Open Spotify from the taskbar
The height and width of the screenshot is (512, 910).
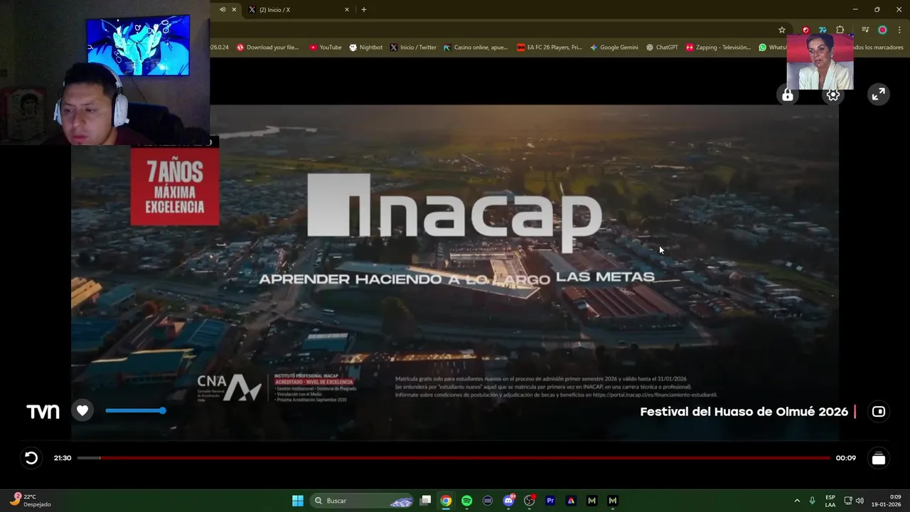pyautogui.click(x=466, y=501)
